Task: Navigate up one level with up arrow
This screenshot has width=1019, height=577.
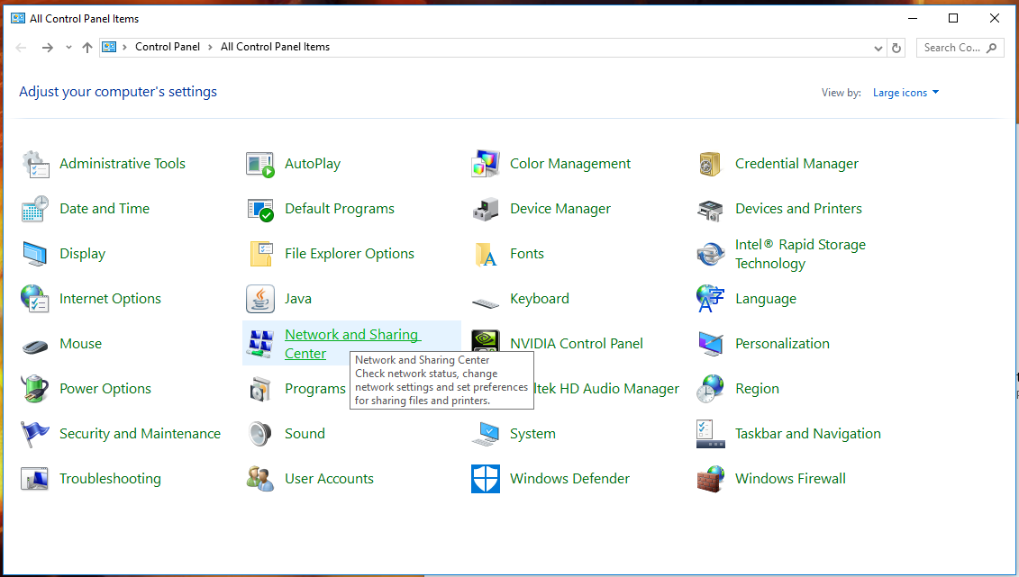Action: 87,48
